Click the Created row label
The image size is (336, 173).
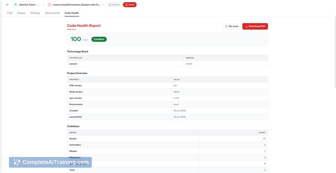(x=73, y=111)
